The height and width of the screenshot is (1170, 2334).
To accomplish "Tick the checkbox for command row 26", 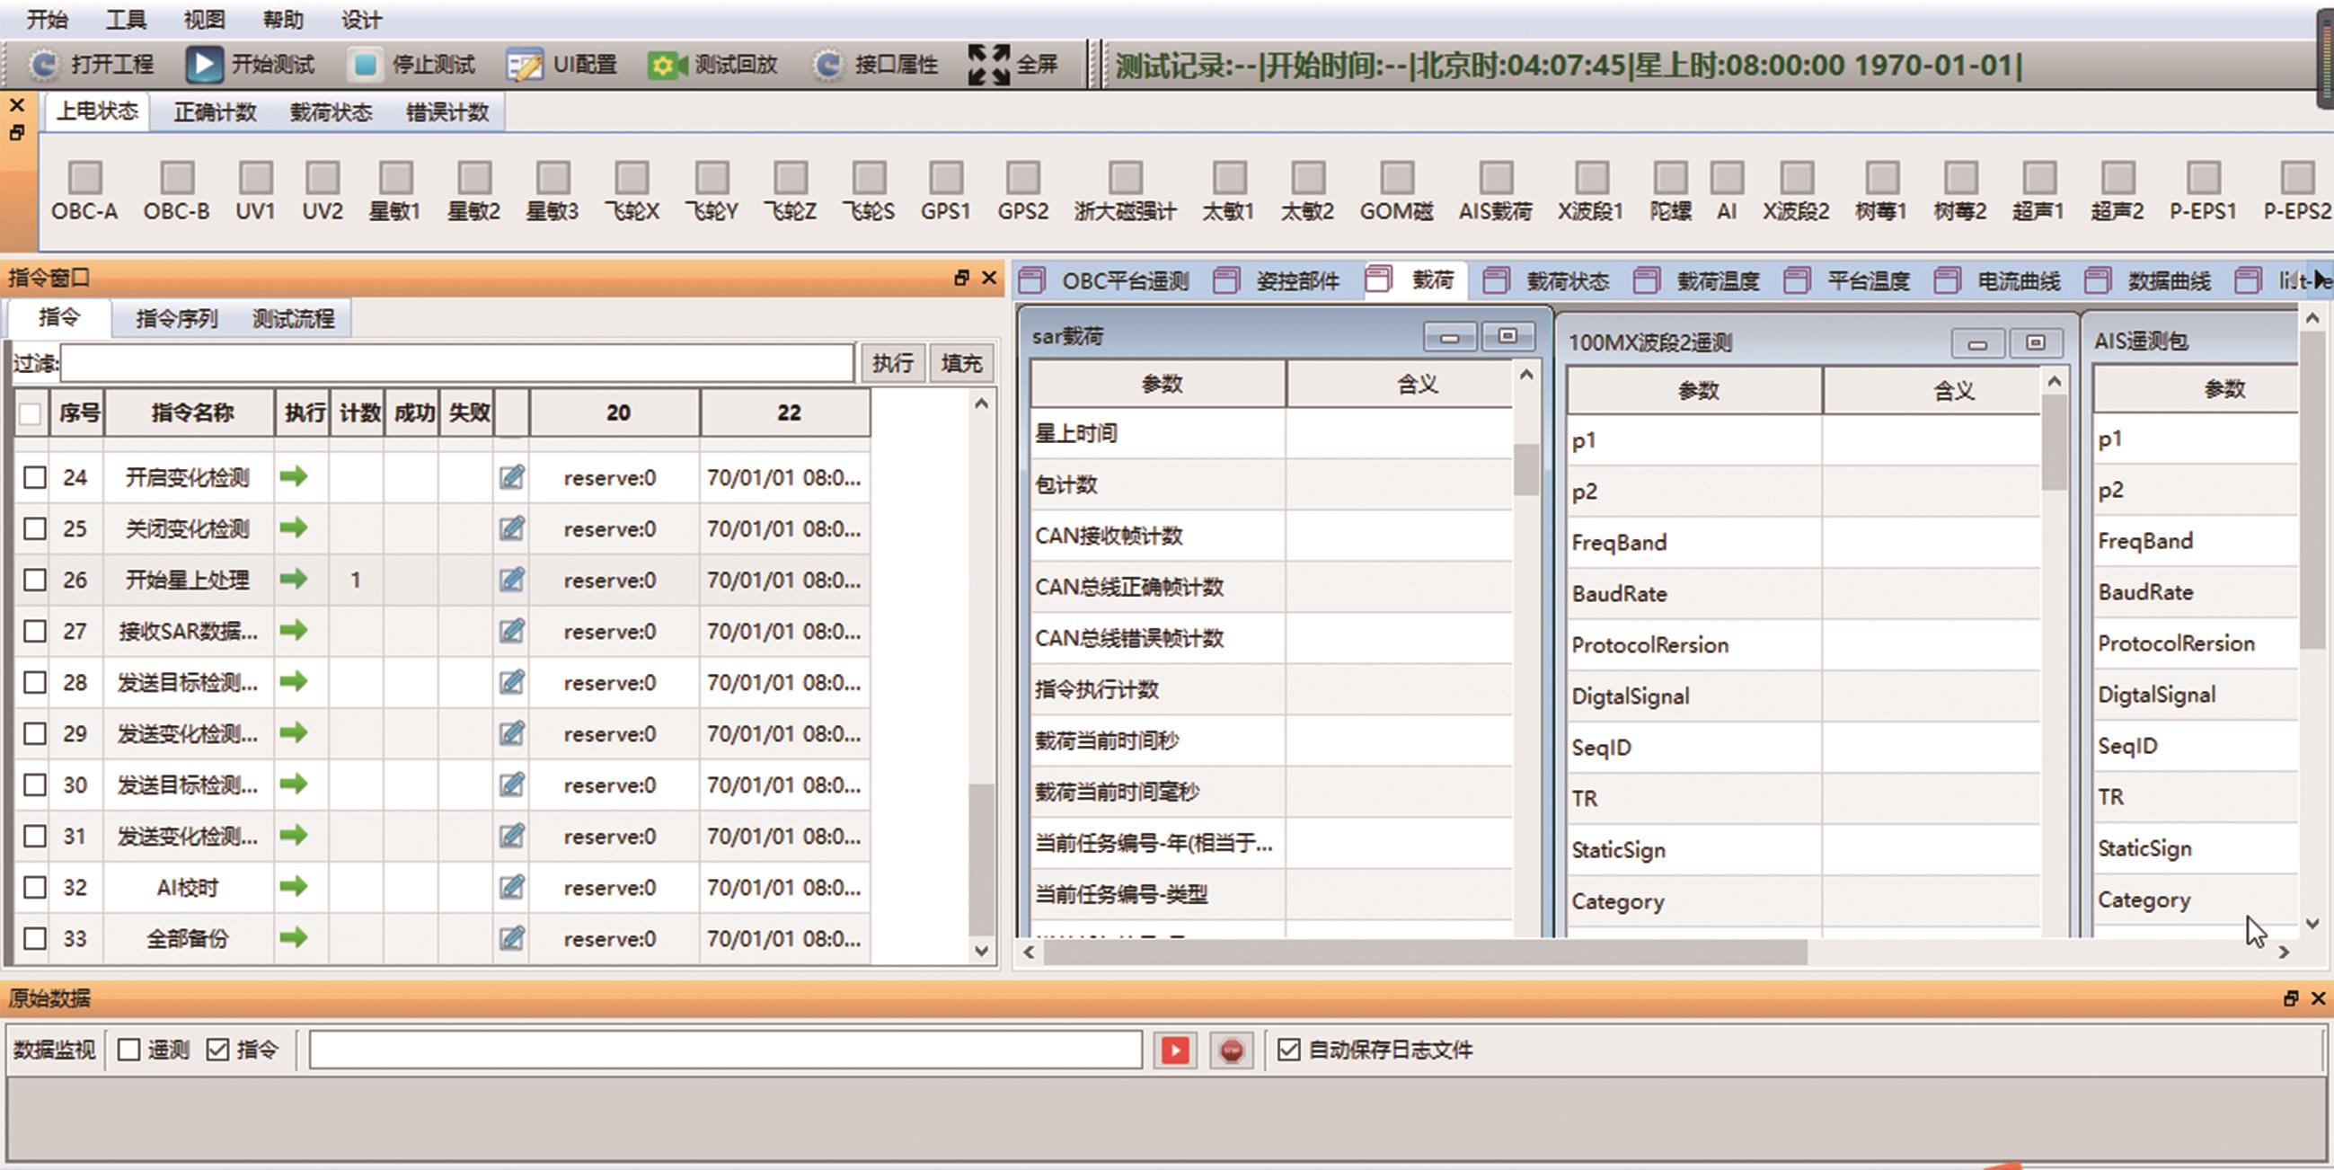I will point(34,579).
